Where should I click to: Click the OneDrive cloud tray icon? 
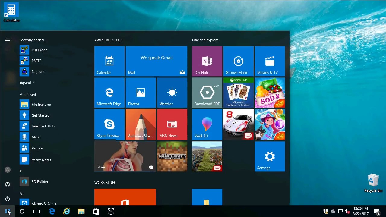pyautogui.click(x=333, y=211)
